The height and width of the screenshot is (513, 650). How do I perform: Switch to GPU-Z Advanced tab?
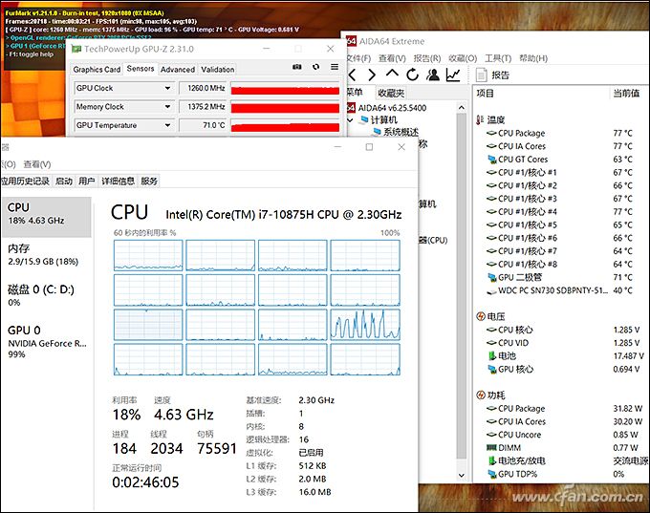(178, 69)
